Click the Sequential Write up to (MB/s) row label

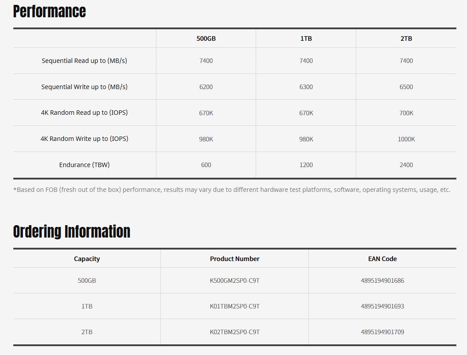[84, 87]
